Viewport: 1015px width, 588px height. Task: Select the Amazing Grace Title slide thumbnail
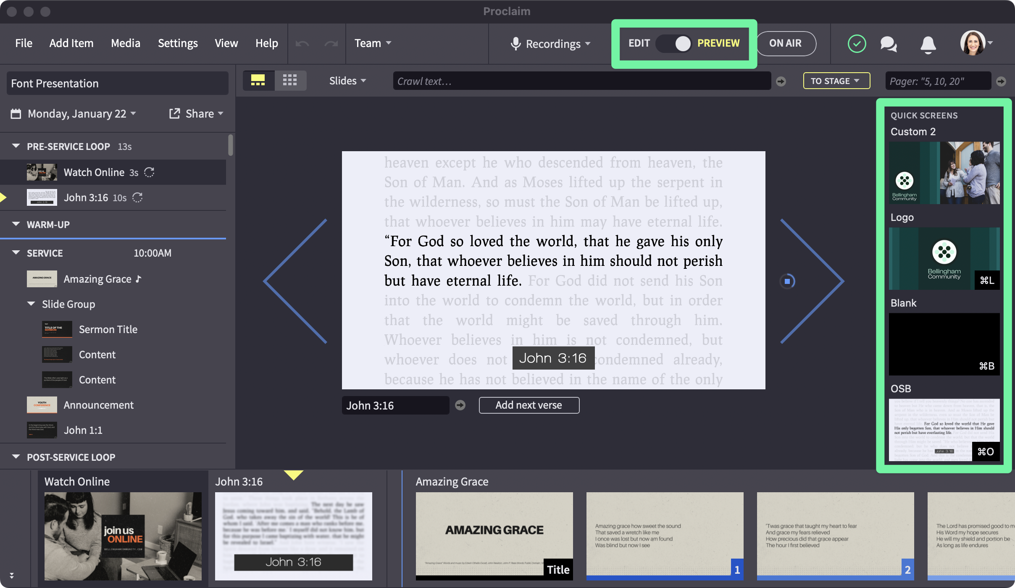[494, 536]
